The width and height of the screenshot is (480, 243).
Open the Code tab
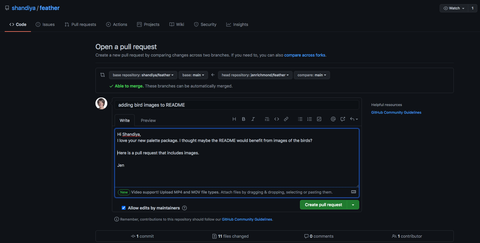[x=18, y=24]
